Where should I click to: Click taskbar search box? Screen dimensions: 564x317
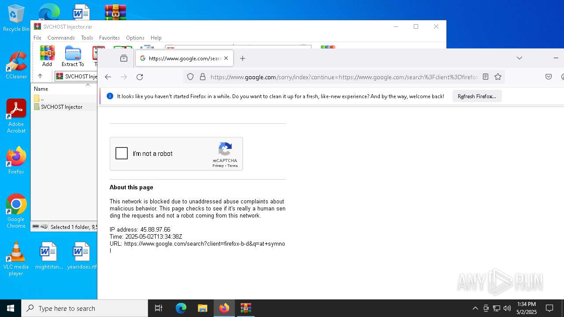(85, 308)
